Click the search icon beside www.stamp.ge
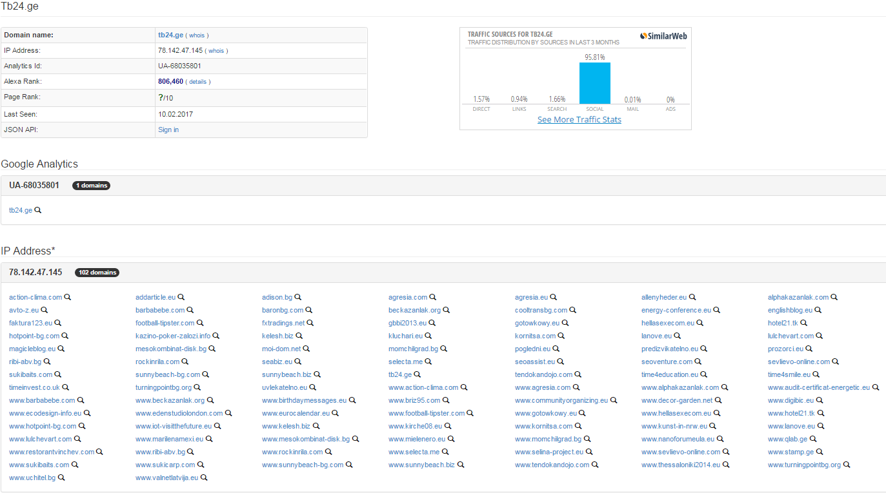The height and width of the screenshot is (493, 886). 820,452
